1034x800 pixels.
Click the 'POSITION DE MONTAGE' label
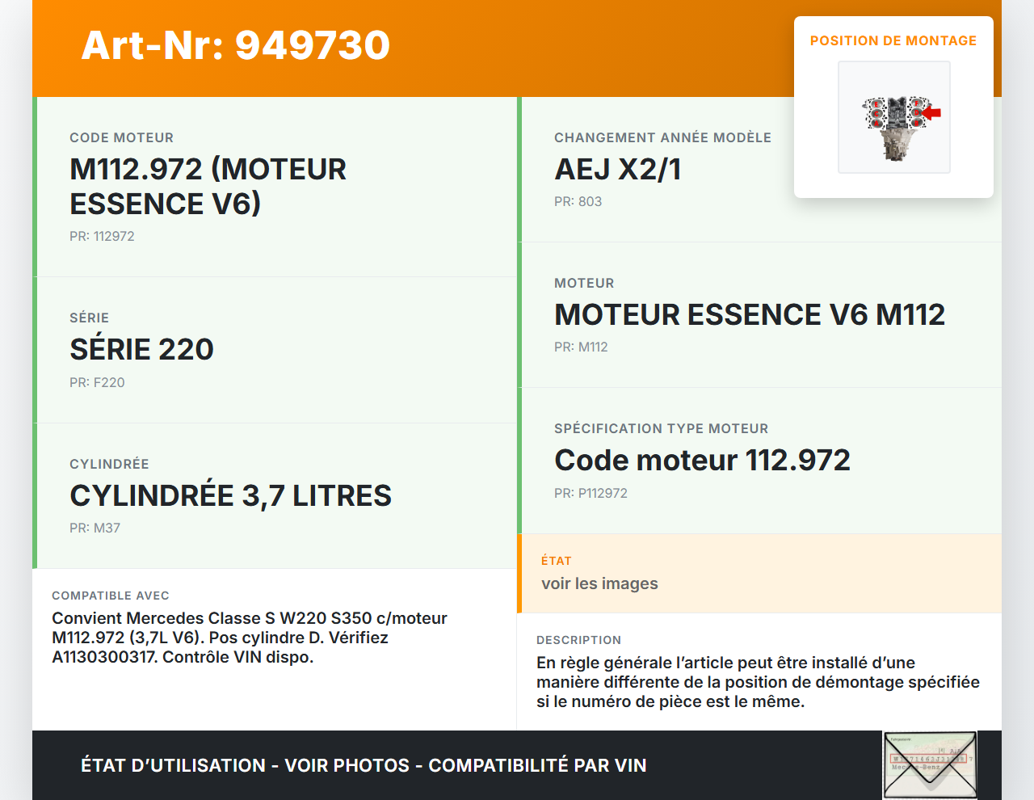pos(893,40)
